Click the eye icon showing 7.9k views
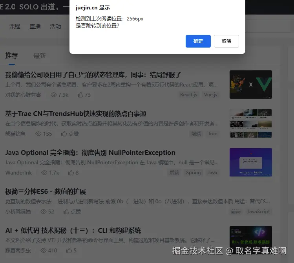The width and height of the screenshot is (294, 263). (54, 95)
